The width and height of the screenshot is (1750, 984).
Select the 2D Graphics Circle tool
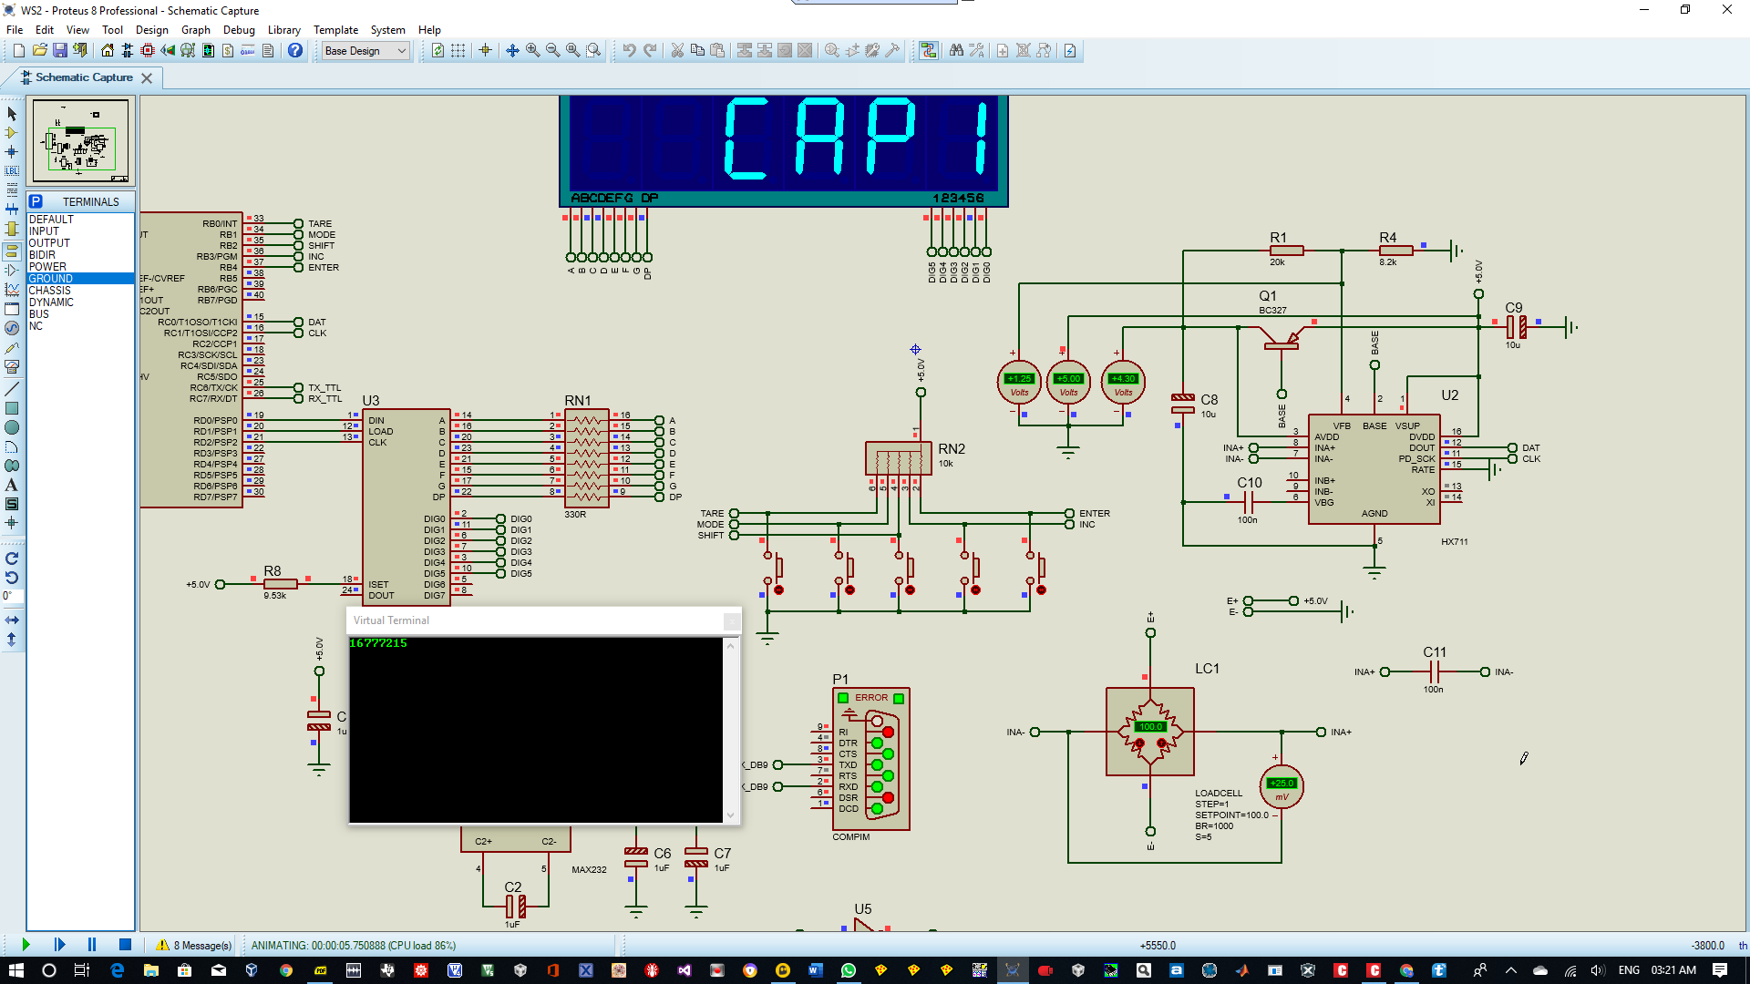(x=12, y=427)
